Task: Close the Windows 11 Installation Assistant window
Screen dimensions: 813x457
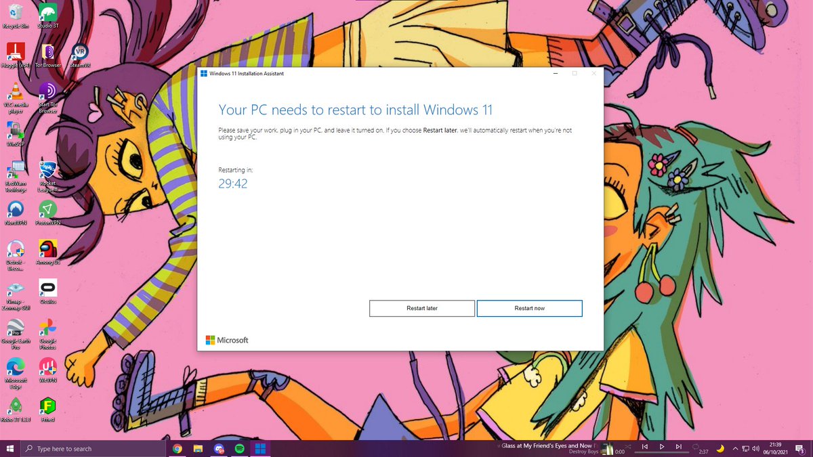Action: click(x=594, y=73)
